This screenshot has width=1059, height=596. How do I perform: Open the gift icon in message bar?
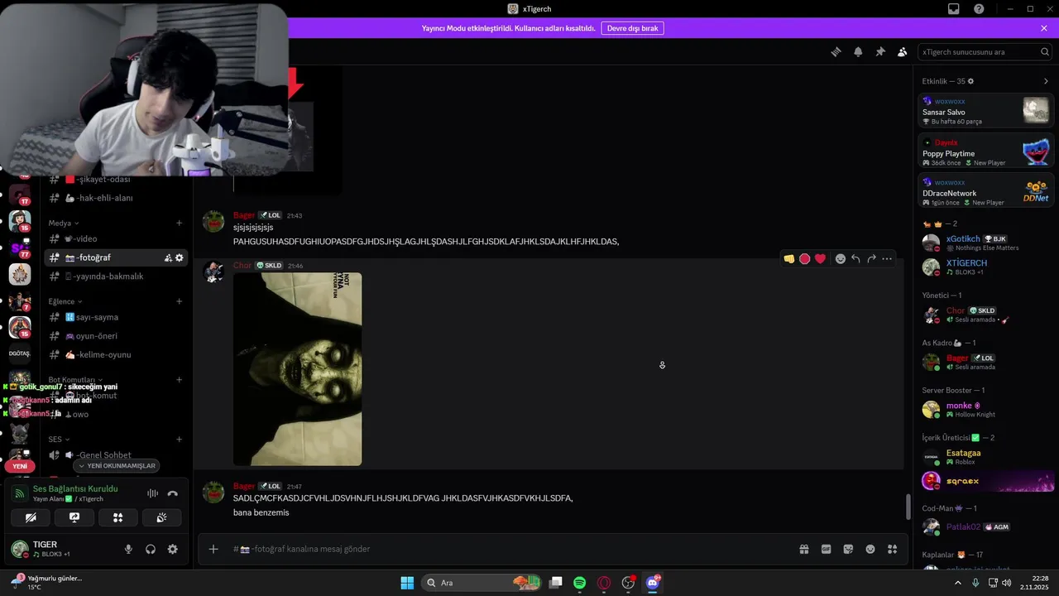803,549
